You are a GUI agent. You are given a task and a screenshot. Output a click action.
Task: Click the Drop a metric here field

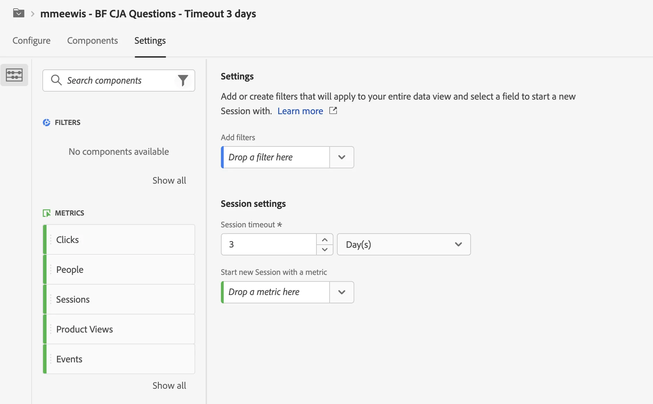tap(275, 292)
